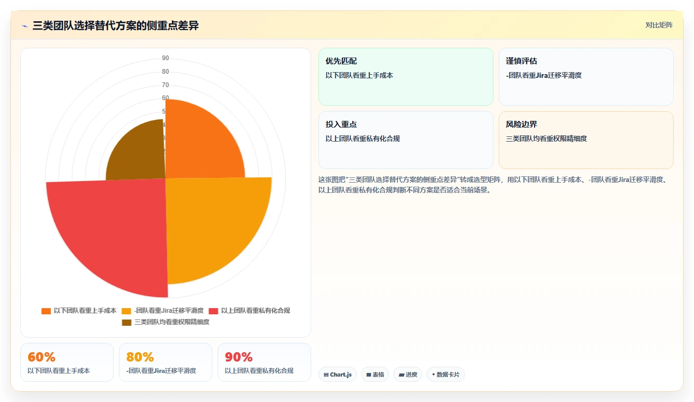Click the 表格 tag
Viewport: 694px width, 402px height.
point(375,375)
